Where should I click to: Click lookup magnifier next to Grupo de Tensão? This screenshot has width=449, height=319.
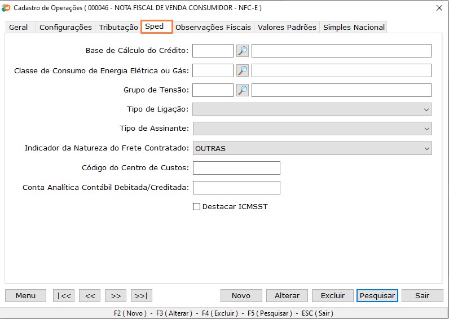[x=242, y=90]
